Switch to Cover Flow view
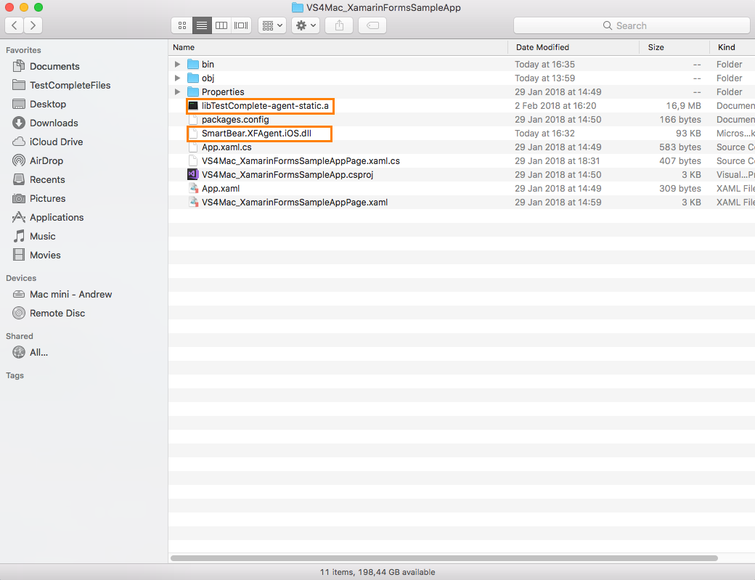This screenshot has width=755, height=580. [240, 25]
